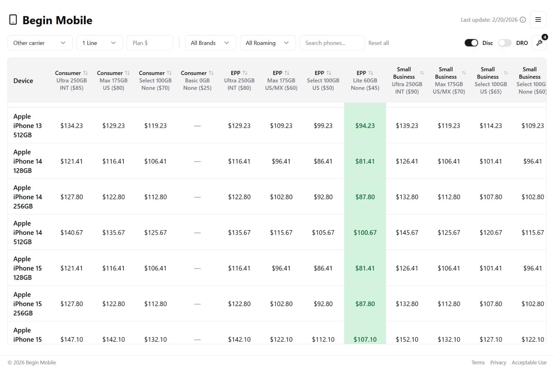Open the Other carrier dropdown
The height and width of the screenshot is (369, 554).
click(40, 42)
